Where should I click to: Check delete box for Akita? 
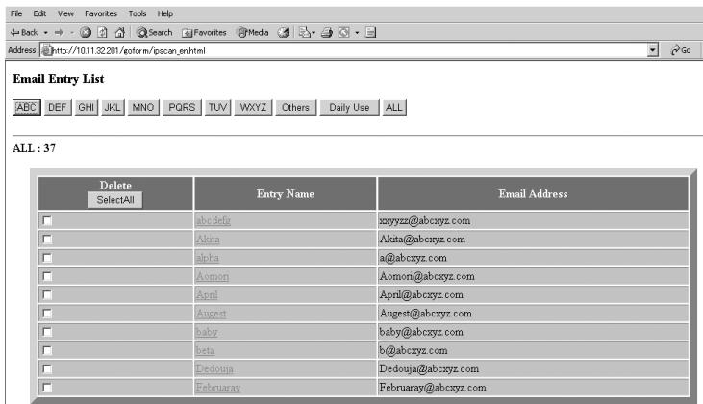47,239
